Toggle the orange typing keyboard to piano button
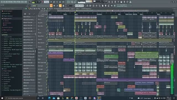177x100 pixels. (51, 6)
